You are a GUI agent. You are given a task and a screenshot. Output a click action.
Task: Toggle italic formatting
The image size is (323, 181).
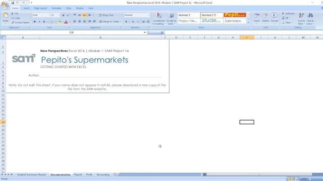click(39, 22)
